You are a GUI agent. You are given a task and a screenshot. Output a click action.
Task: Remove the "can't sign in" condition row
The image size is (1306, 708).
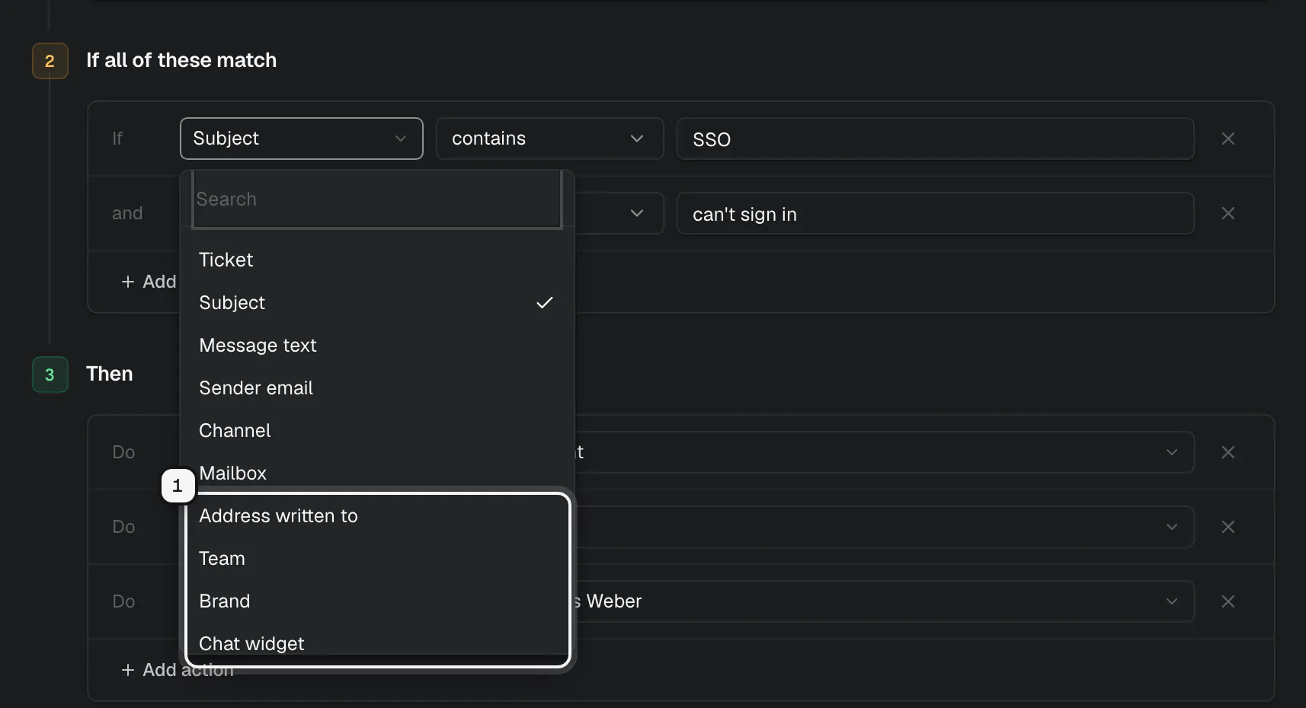tap(1228, 213)
